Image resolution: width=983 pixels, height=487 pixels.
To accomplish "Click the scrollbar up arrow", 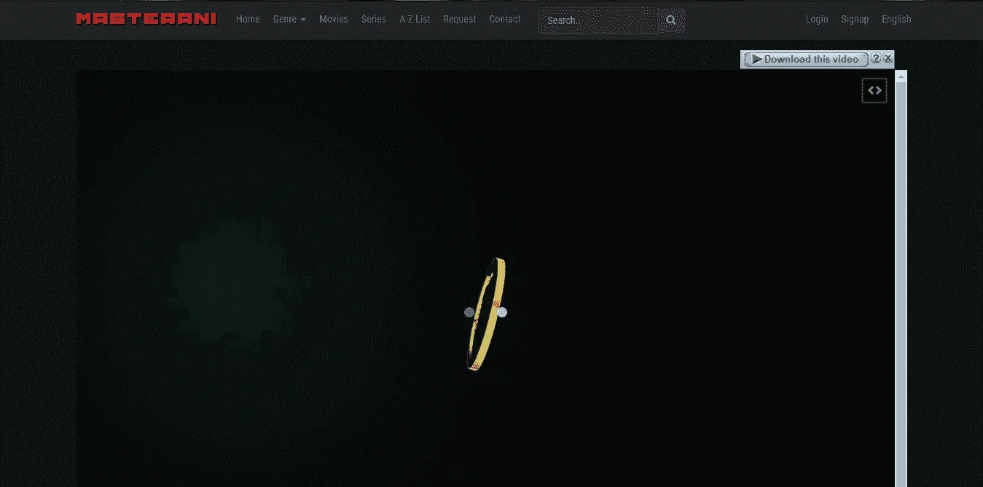I will click(901, 76).
